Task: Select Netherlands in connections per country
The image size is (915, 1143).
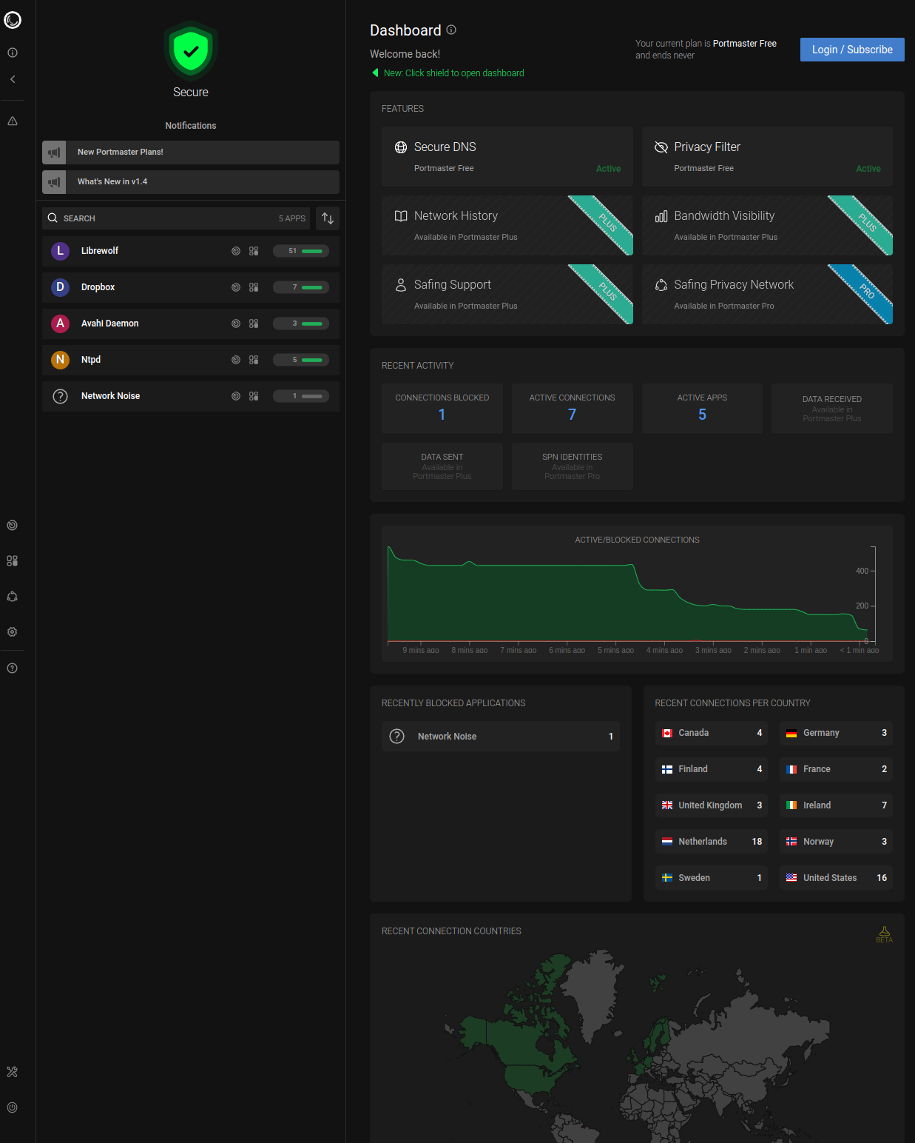Action: pyautogui.click(x=712, y=842)
